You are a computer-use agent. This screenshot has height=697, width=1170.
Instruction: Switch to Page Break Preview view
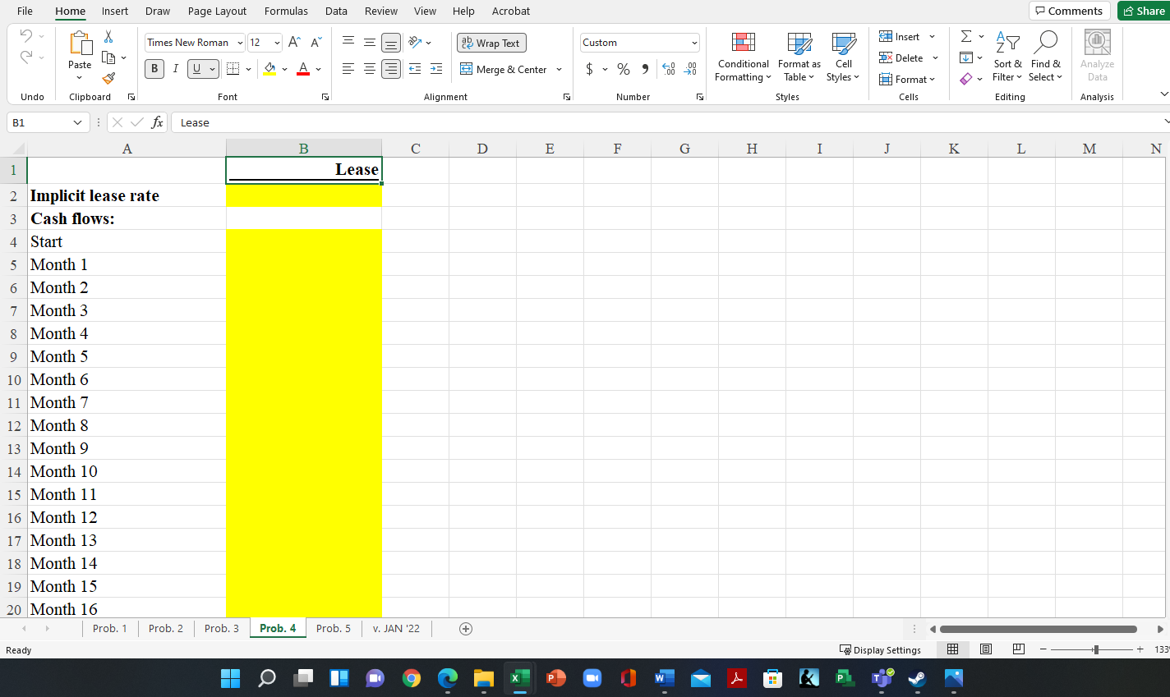1019,649
